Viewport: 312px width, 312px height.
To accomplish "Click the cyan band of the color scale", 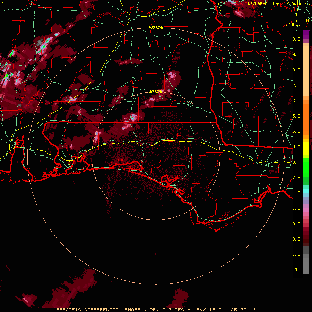I will click(306, 191).
